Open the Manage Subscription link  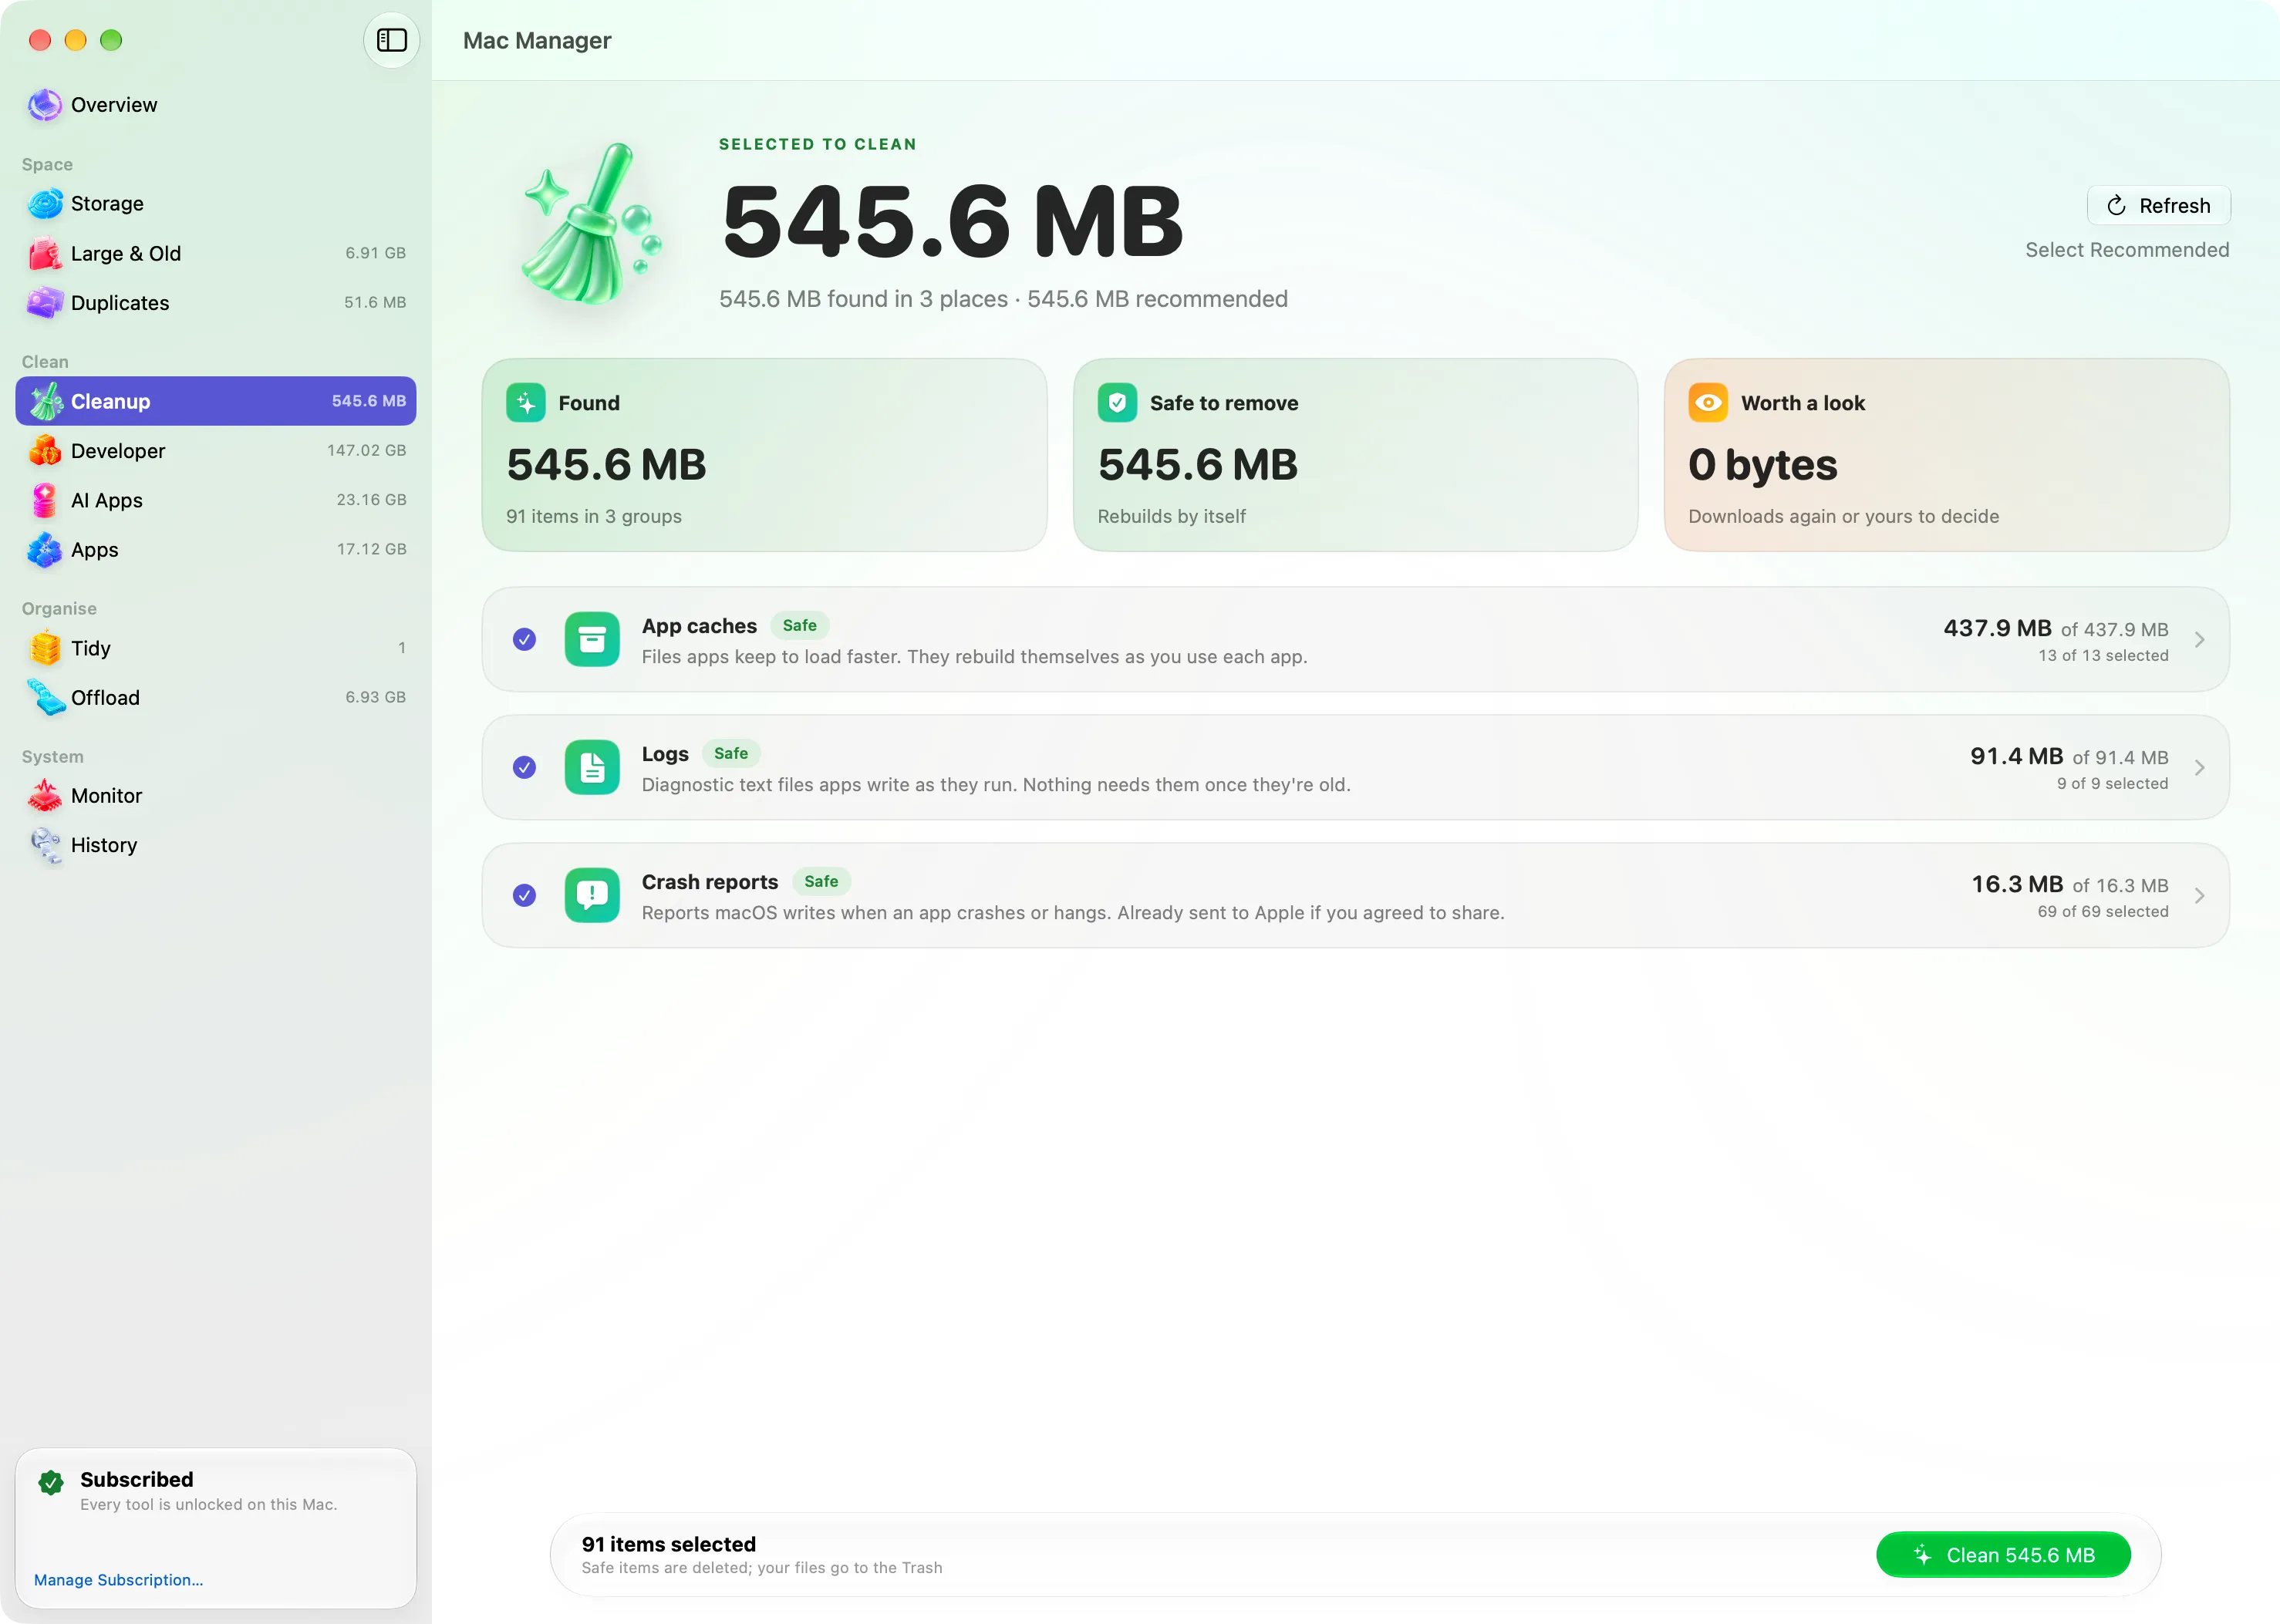pos(118,1580)
